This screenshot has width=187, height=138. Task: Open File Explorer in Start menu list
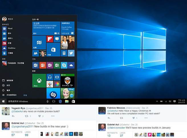(8, 80)
